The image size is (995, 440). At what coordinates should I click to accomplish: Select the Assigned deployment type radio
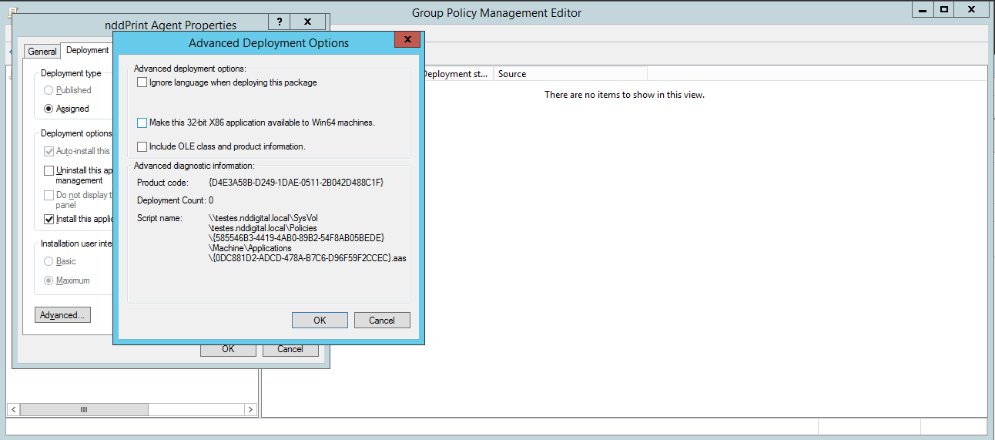[49, 109]
